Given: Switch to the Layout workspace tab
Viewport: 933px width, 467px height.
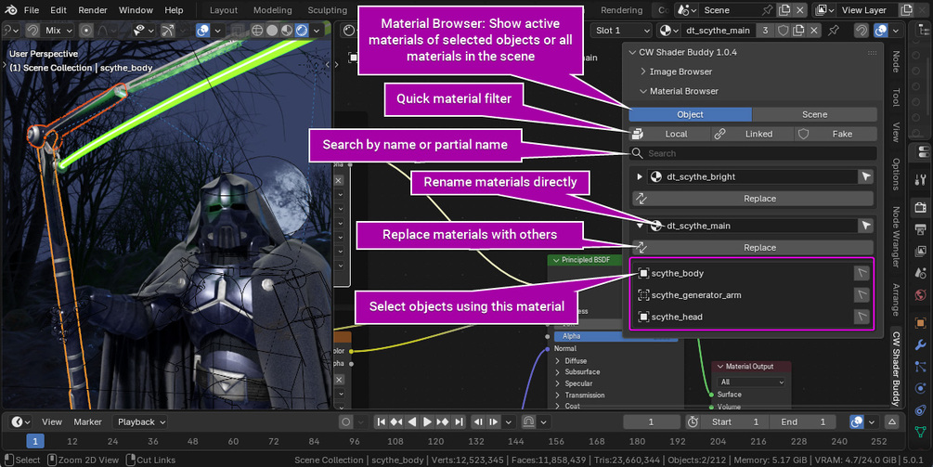Looking at the screenshot, I should tap(223, 10).
